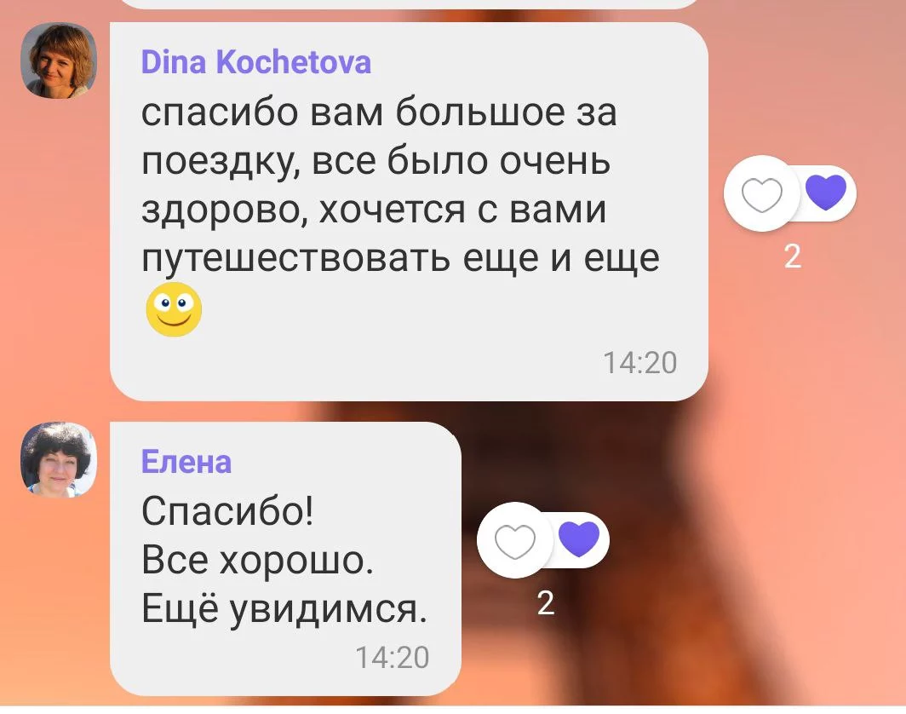Open like count 2 beside Елена's message
906x714 pixels.
pyautogui.click(x=546, y=603)
